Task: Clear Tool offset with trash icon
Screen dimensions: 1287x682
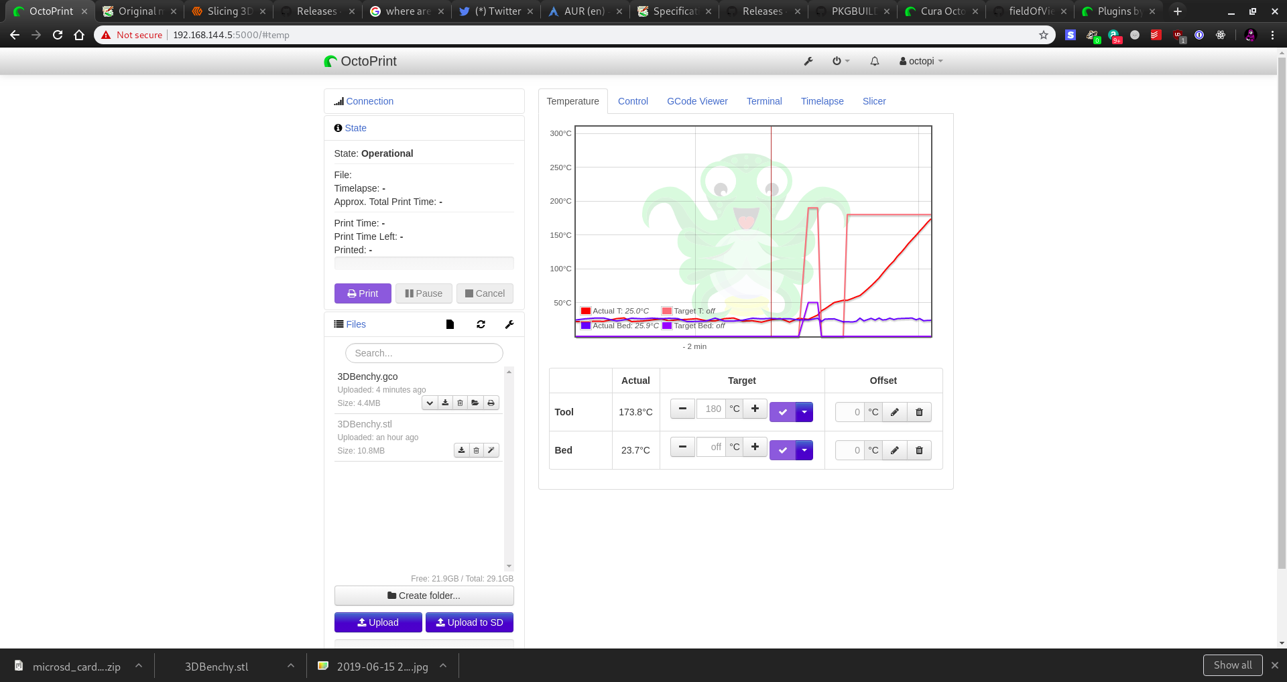Action: coord(919,412)
